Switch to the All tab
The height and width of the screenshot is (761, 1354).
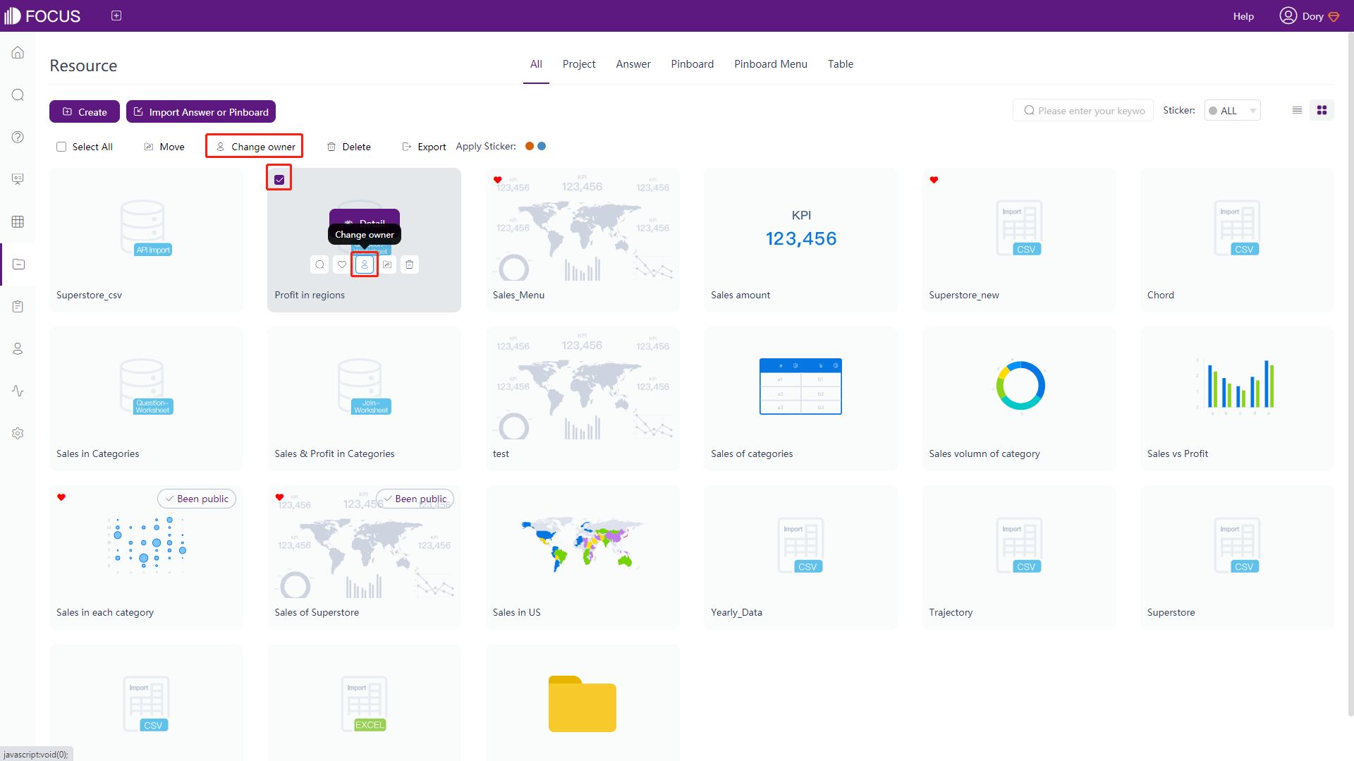click(536, 64)
